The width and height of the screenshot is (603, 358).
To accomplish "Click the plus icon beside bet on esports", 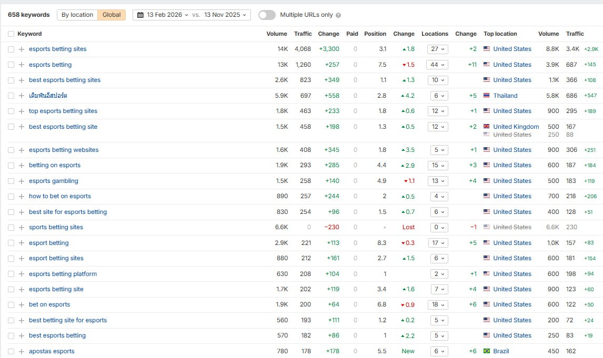I will coord(22,305).
